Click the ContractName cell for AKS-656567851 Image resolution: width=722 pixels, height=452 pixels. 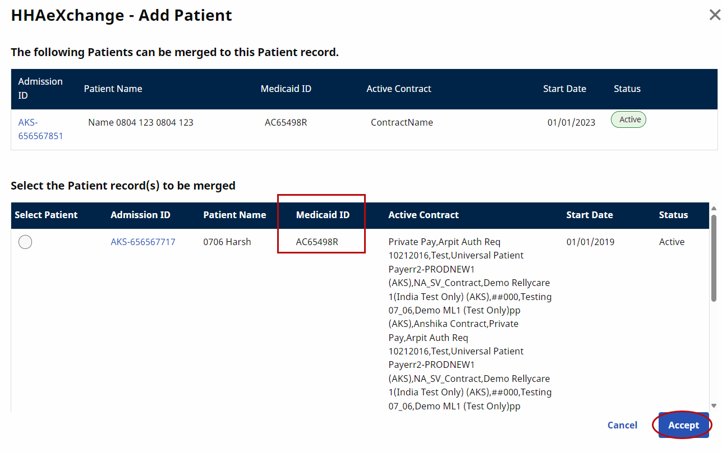pos(402,122)
